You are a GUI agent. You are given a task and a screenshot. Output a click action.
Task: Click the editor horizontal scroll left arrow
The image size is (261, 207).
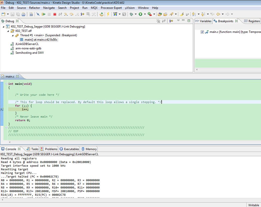(x=10, y=142)
